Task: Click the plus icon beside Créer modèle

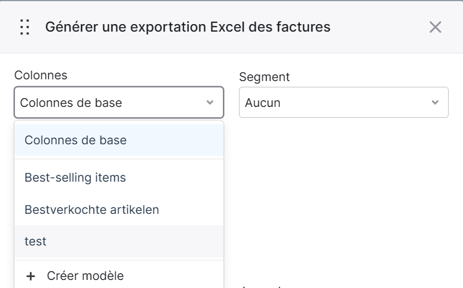Action: 30,276
